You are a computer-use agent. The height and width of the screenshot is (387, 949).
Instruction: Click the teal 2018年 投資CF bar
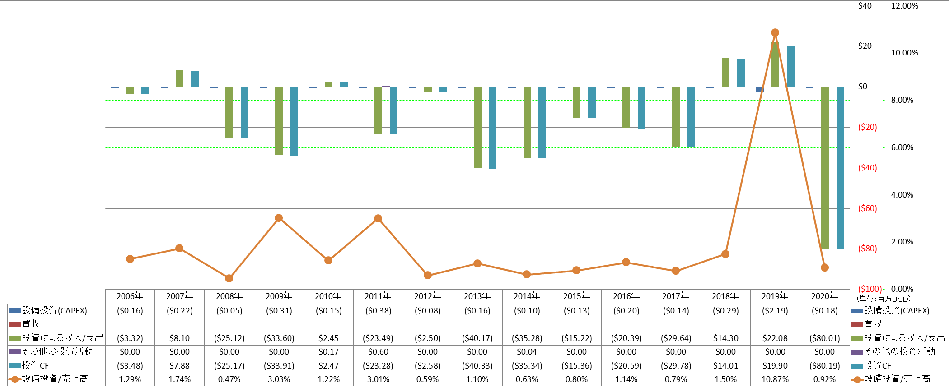coord(741,73)
